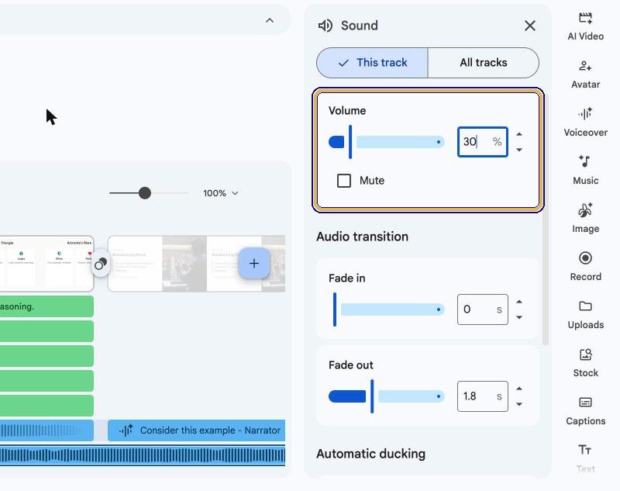Open the Uploads folder
Image resolution: width=620 pixels, height=491 pixels.
coord(585,315)
